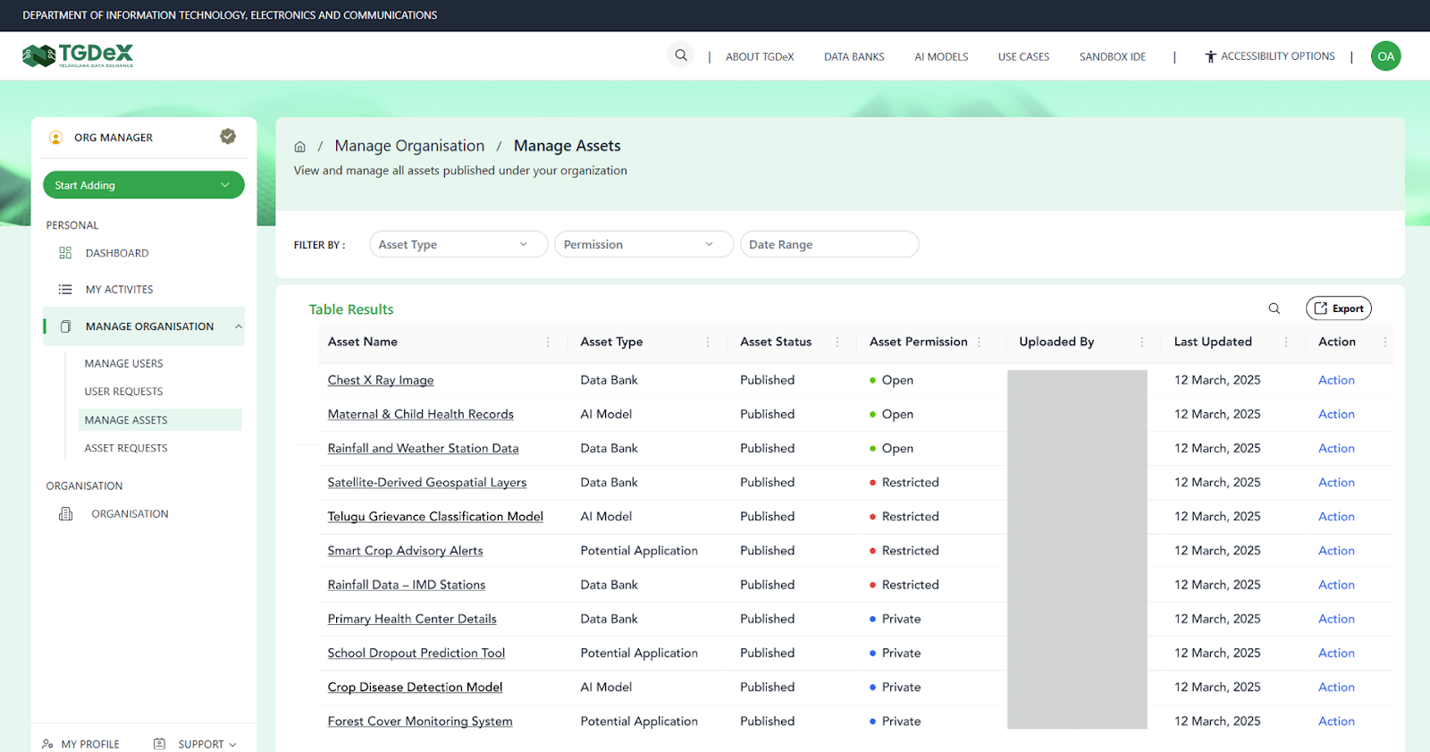
Task: Open the OA user avatar
Action: [1385, 56]
